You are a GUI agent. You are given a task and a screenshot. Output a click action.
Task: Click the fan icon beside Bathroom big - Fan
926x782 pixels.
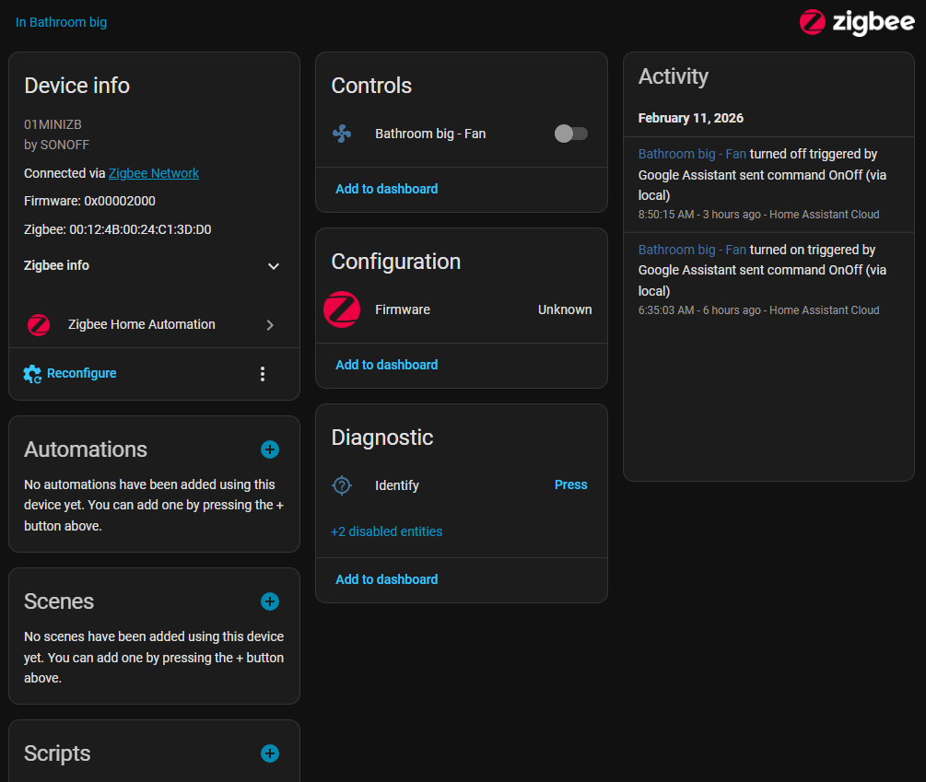coord(342,134)
